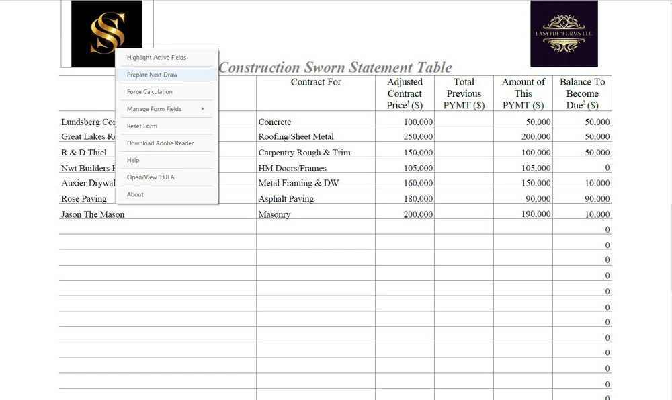Viewport: 672px width, 400px height.
Task: Click the Balance To Become Due column header
Action: pyautogui.click(x=582, y=94)
